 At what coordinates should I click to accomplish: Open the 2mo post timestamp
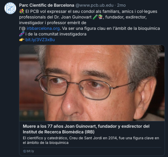[121, 5]
